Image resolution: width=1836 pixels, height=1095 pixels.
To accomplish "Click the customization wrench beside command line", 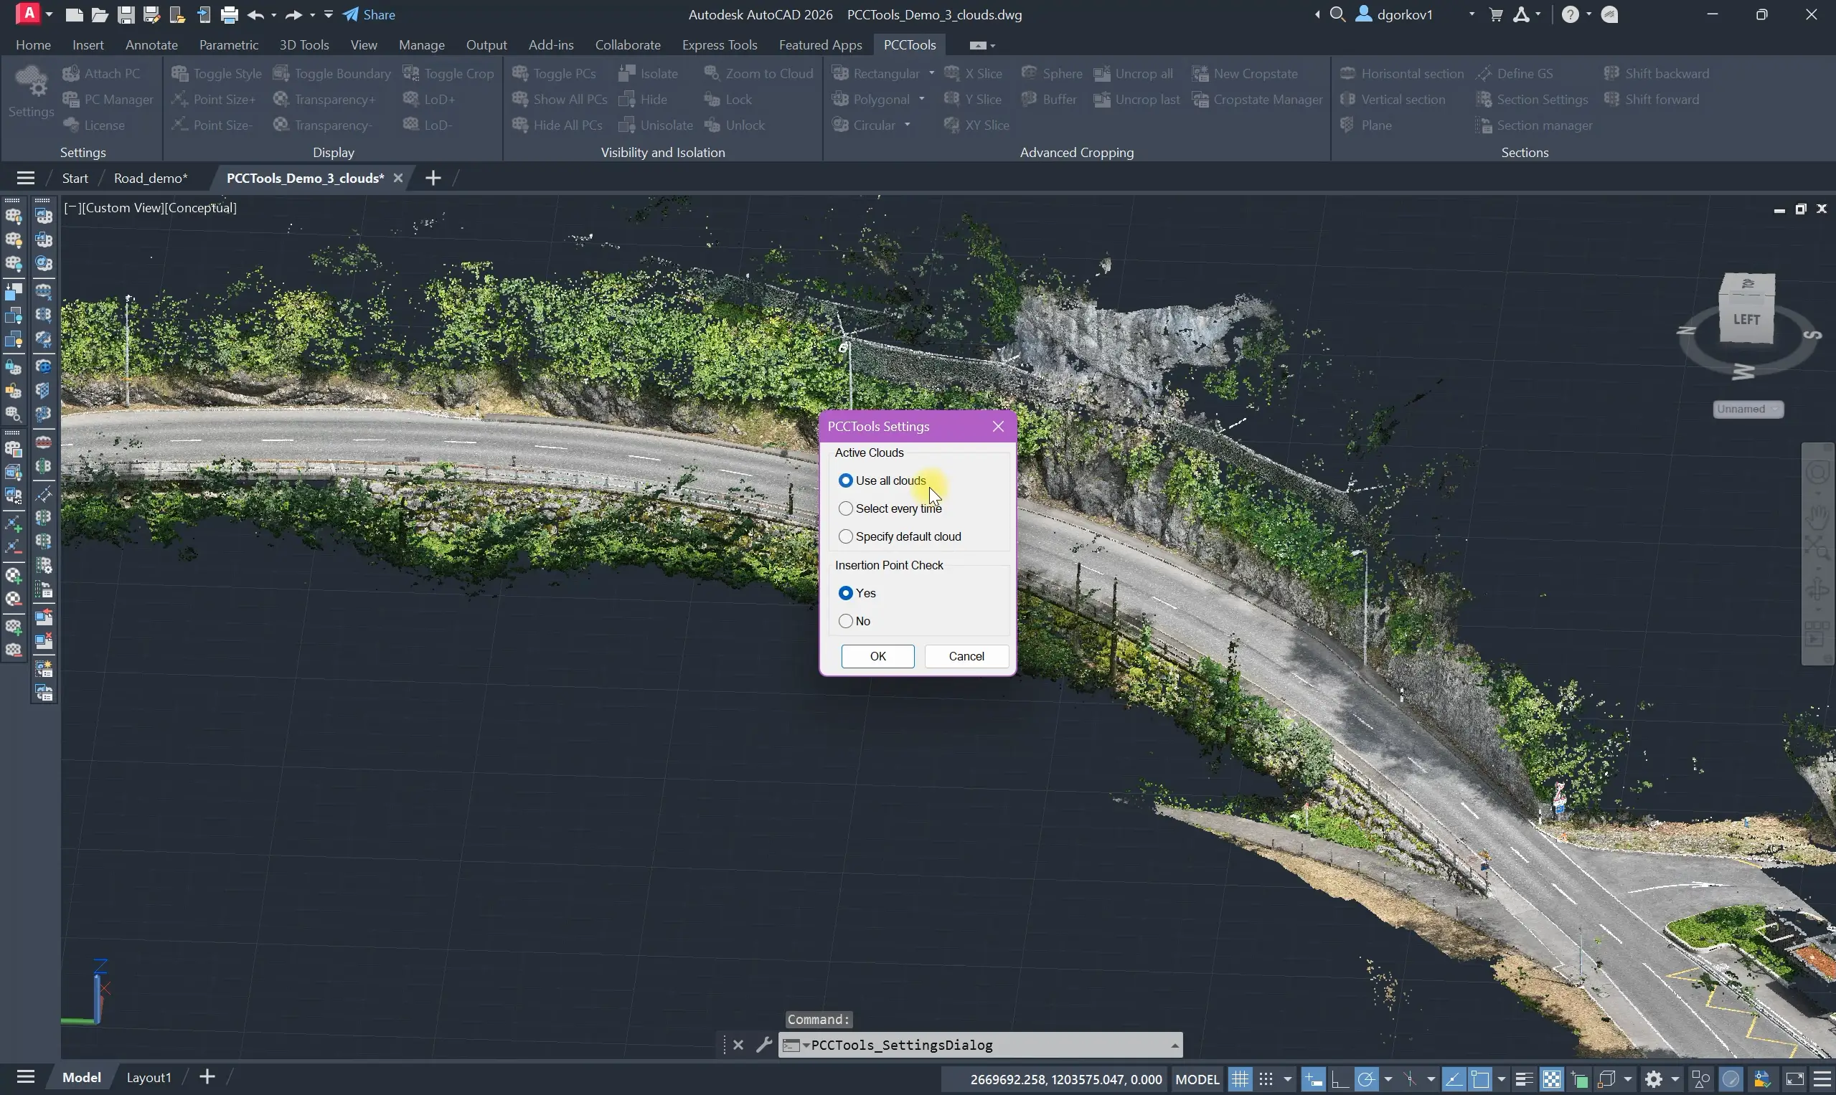I will [764, 1045].
